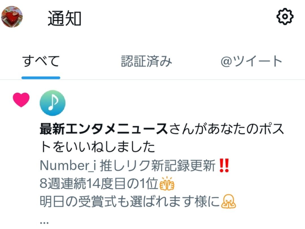This screenshot has height=229, width=305.
Task: Tap the profile avatar with red heart
Action: tap(12, 17)
